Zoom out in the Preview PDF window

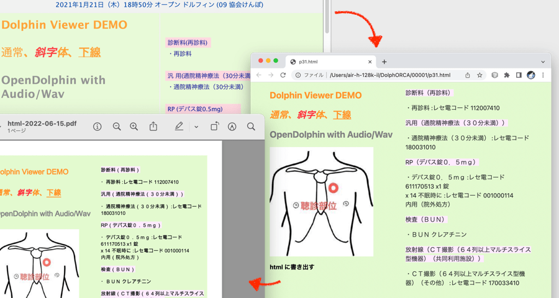click(117, 127)
